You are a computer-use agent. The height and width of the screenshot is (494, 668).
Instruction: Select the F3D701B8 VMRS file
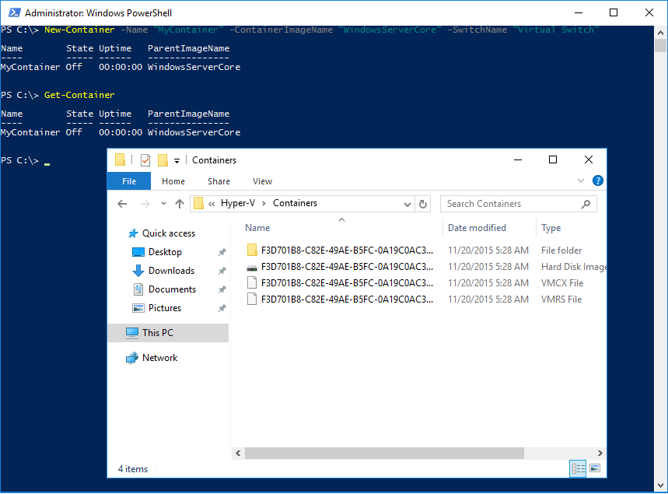[425, 300]
